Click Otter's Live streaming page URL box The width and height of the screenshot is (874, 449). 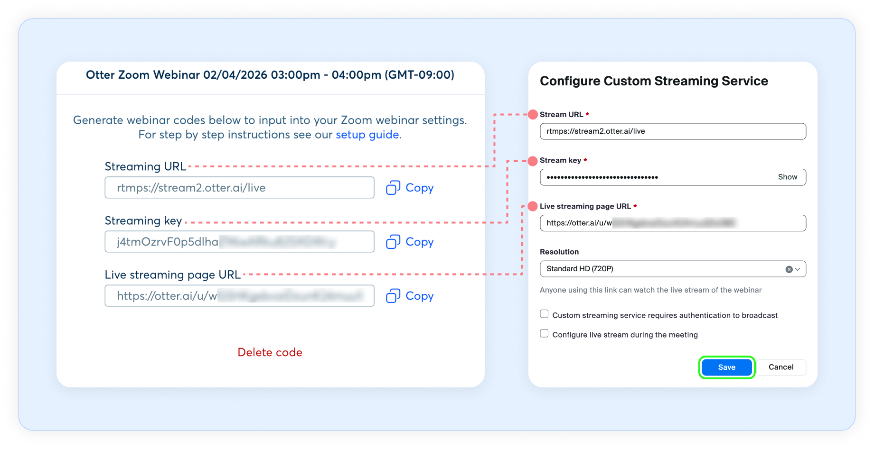pos(239,296)
